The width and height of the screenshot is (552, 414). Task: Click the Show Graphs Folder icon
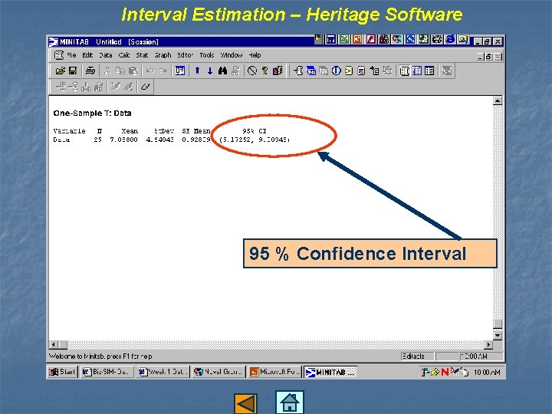(x=324, y=71)
